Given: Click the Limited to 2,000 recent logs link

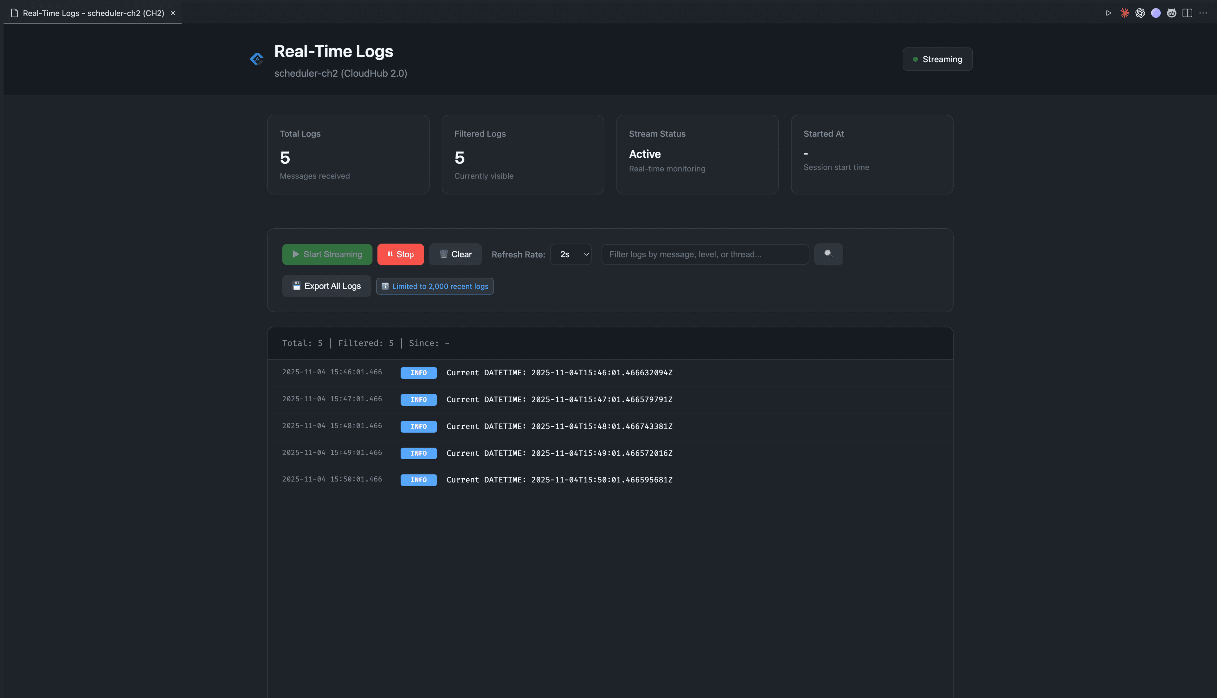Looking at the screenshot, I should [x=435, y=286].
